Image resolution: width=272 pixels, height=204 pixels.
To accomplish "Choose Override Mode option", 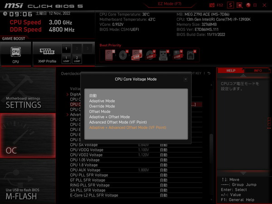I will point(102,107).
